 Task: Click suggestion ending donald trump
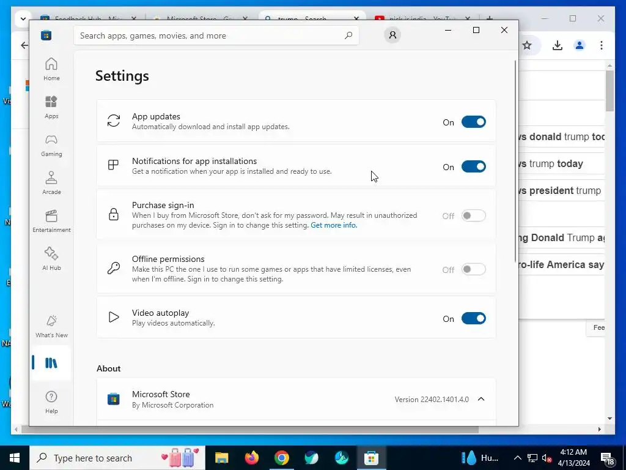(561, 136)
